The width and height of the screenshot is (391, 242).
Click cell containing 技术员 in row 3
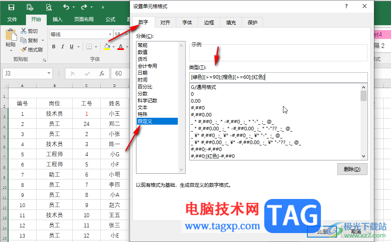tap(54, 114)
